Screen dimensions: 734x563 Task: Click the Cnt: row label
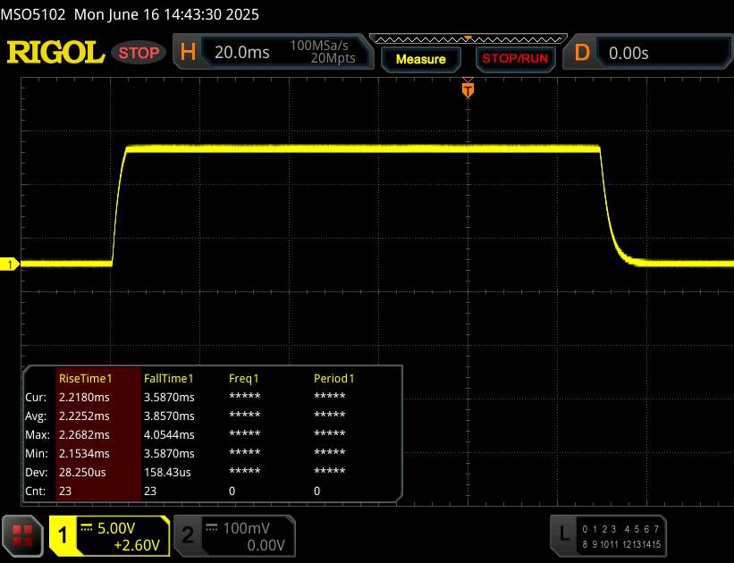[x=36, y=491]
